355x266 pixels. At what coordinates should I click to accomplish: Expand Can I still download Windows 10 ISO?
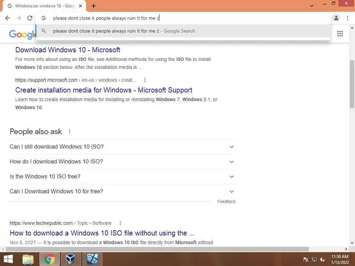point(123,147)
